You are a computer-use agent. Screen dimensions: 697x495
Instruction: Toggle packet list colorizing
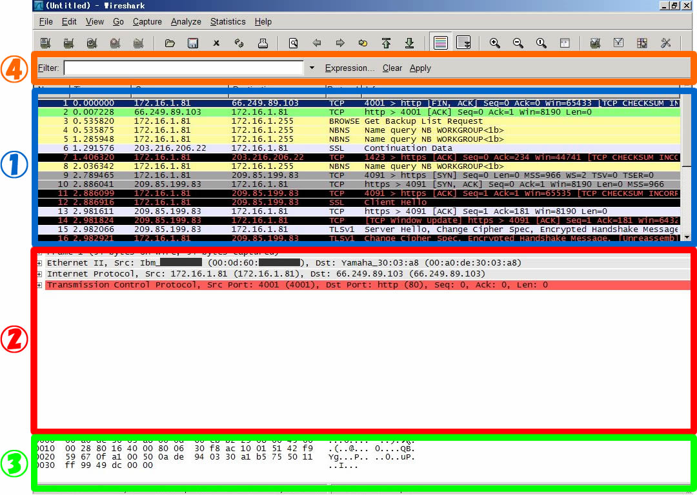click(x=441, y=43)
